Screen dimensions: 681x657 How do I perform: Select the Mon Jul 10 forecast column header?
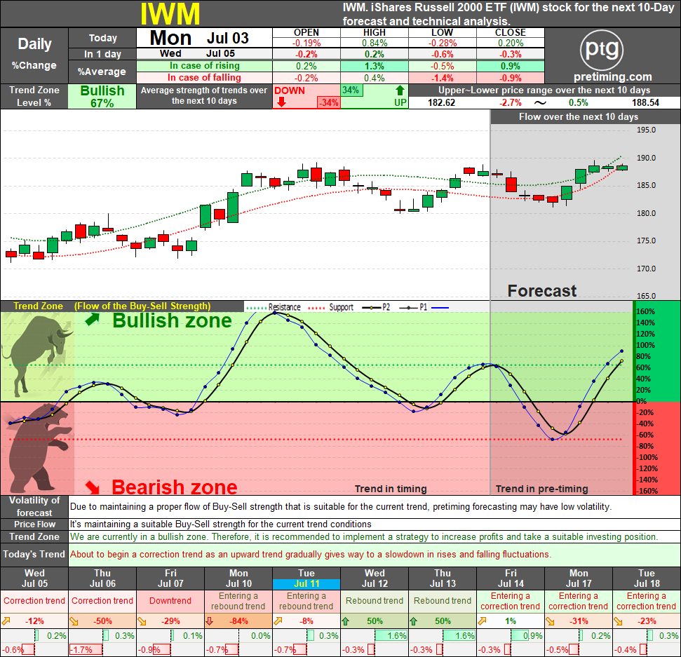tap(238, 578)
